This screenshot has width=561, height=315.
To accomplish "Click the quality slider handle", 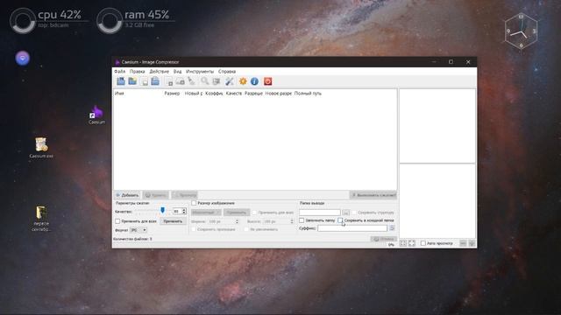I will (163, 210).
